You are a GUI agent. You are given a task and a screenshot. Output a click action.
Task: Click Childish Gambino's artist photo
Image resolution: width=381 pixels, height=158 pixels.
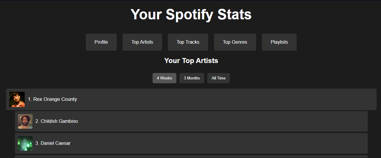25,121
